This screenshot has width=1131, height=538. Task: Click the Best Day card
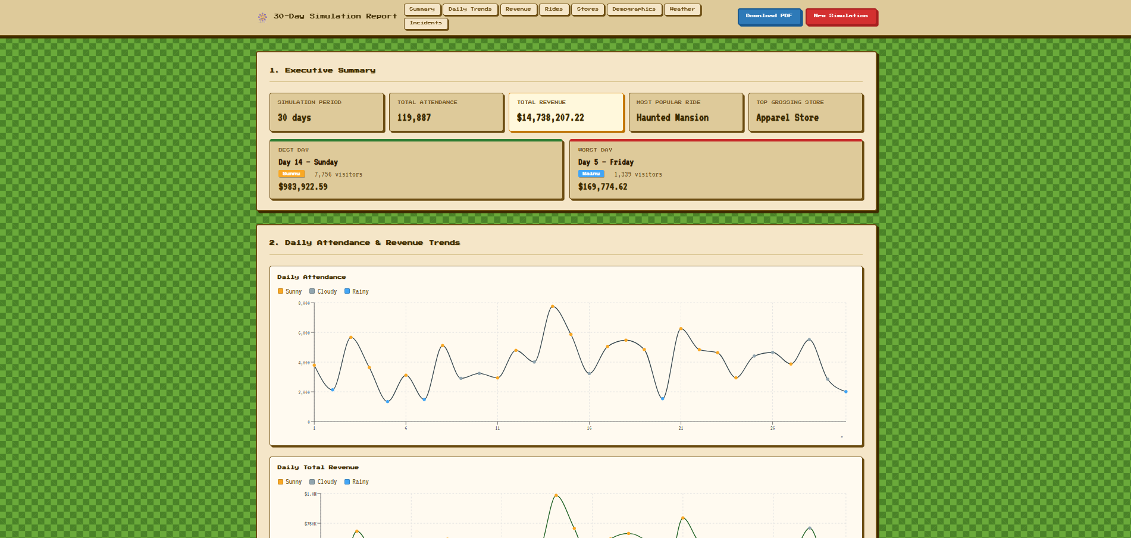click(x=416, y=169)
